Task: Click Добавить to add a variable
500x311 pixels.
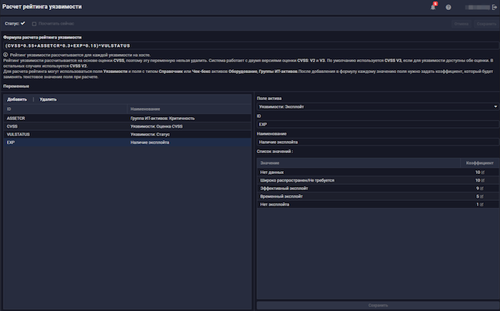Action: [17, 99]
